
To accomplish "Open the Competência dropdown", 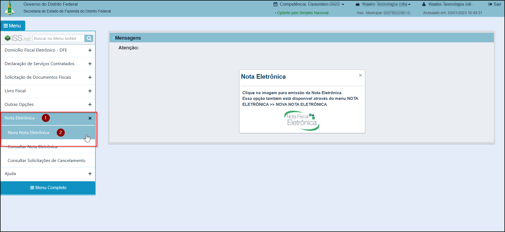I will (x=343, y=4).
